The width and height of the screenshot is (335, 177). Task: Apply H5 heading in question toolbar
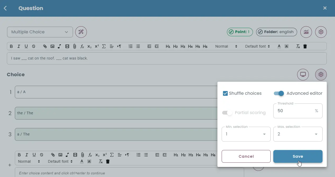click(x=198, y=46)
